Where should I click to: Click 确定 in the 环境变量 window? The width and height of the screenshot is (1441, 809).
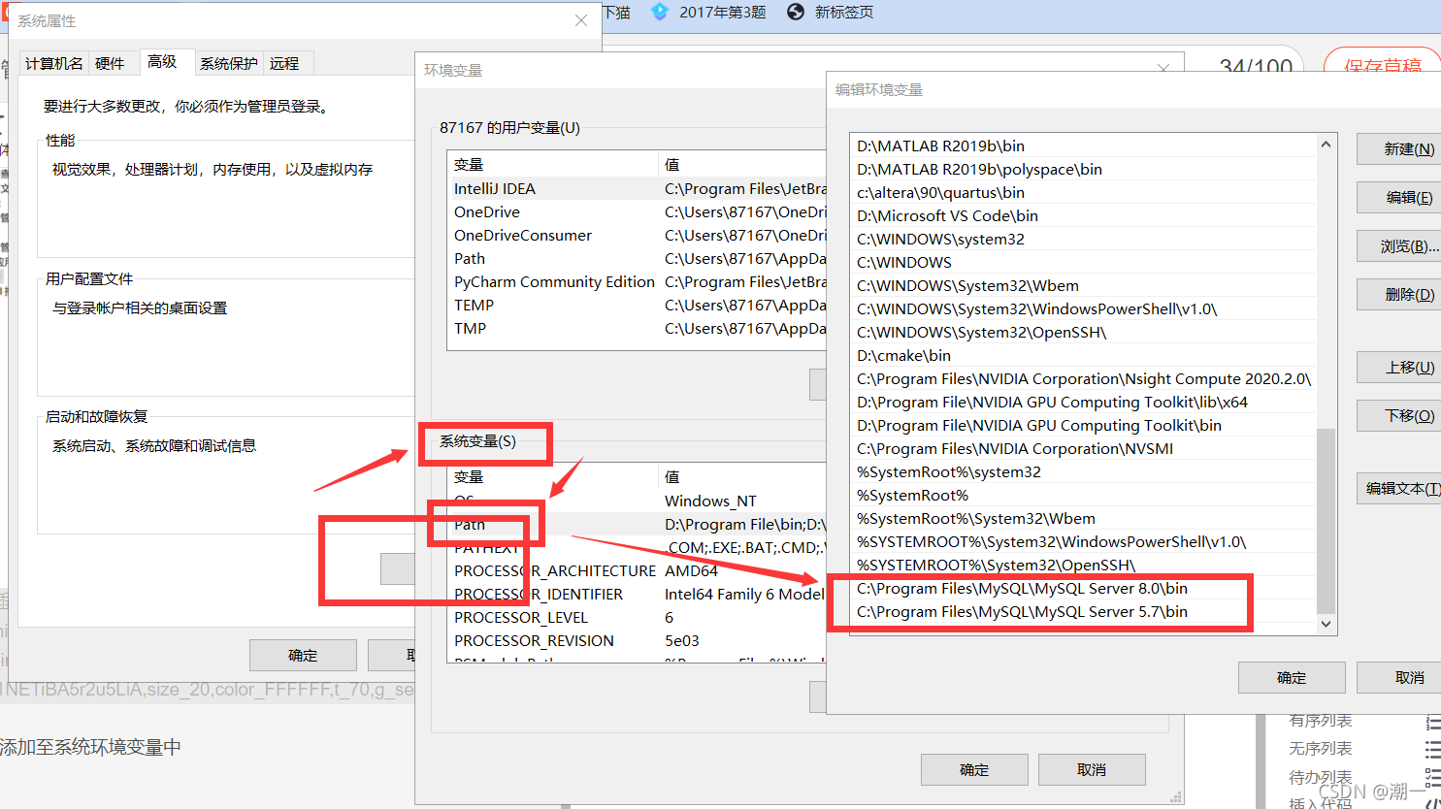coord(974,770)
